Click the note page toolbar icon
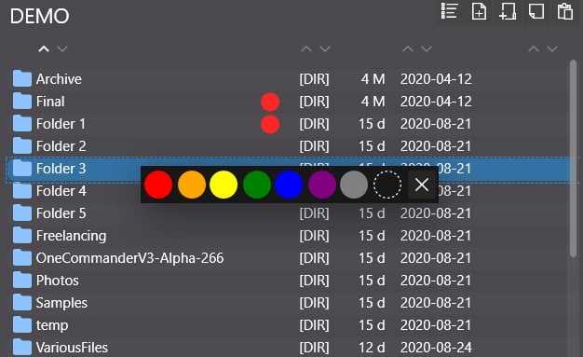The height and width of the screenshot is (357, 583). [536, 11]
